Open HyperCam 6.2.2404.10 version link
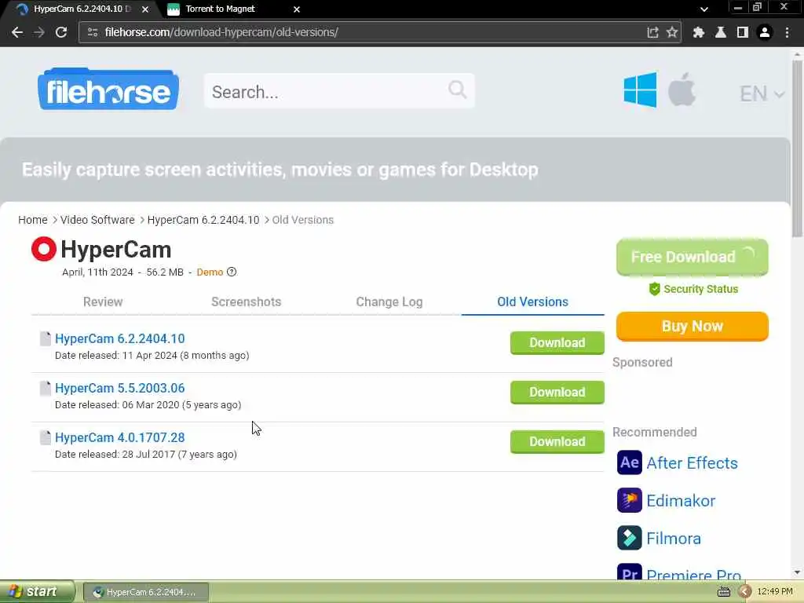This screenshot has height=603, width=804. (119, 338)
